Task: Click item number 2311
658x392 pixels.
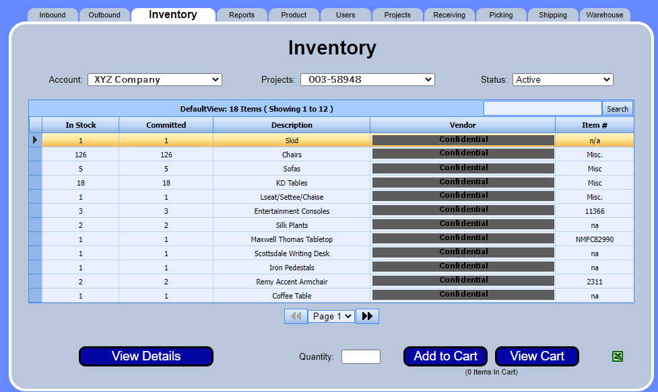Action: (x=594, y=282)
